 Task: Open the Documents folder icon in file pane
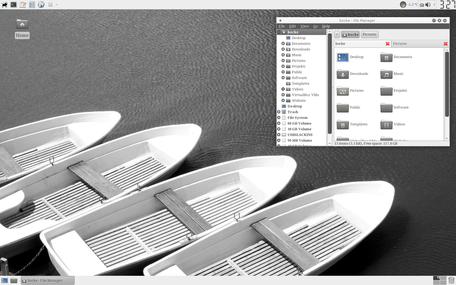tap(386, 57)
